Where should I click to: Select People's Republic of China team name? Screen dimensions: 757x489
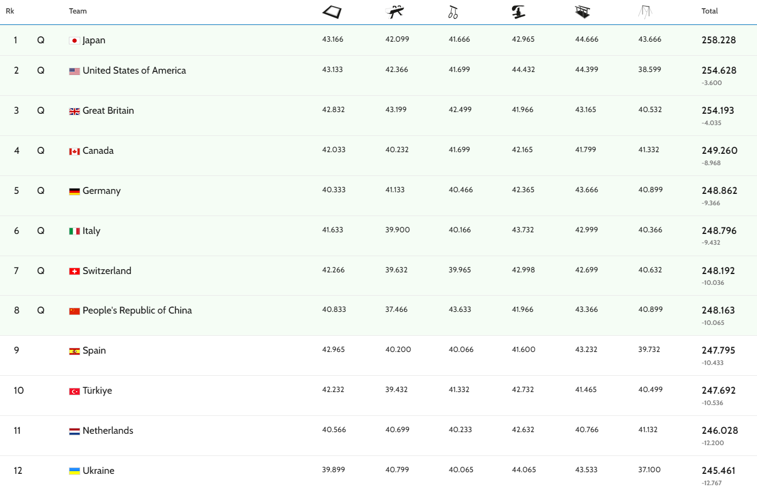coord(137,310)
